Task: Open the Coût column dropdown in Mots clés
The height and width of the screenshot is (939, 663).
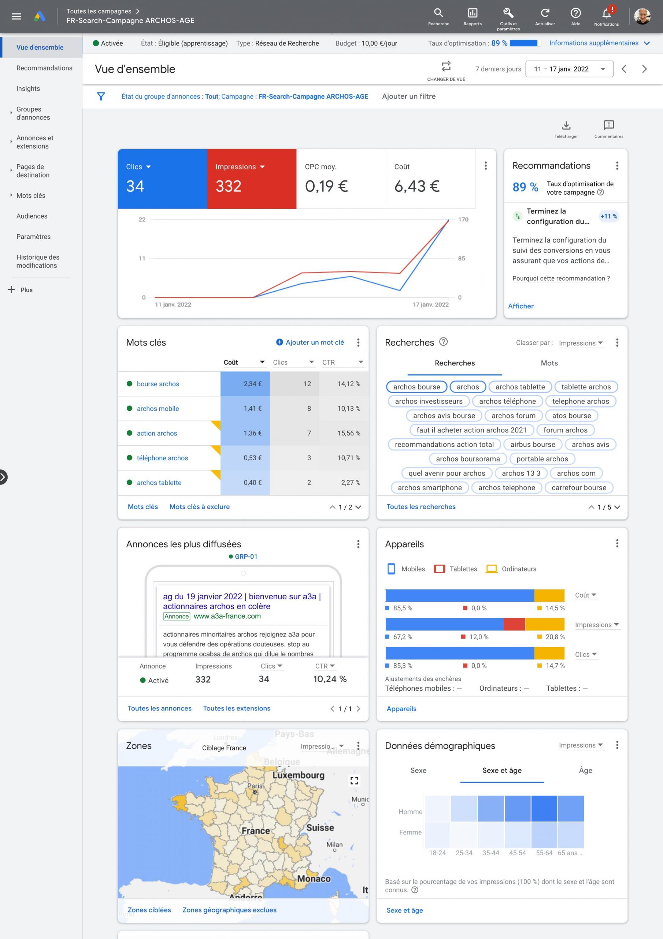Action: click(x=244, y=362)
